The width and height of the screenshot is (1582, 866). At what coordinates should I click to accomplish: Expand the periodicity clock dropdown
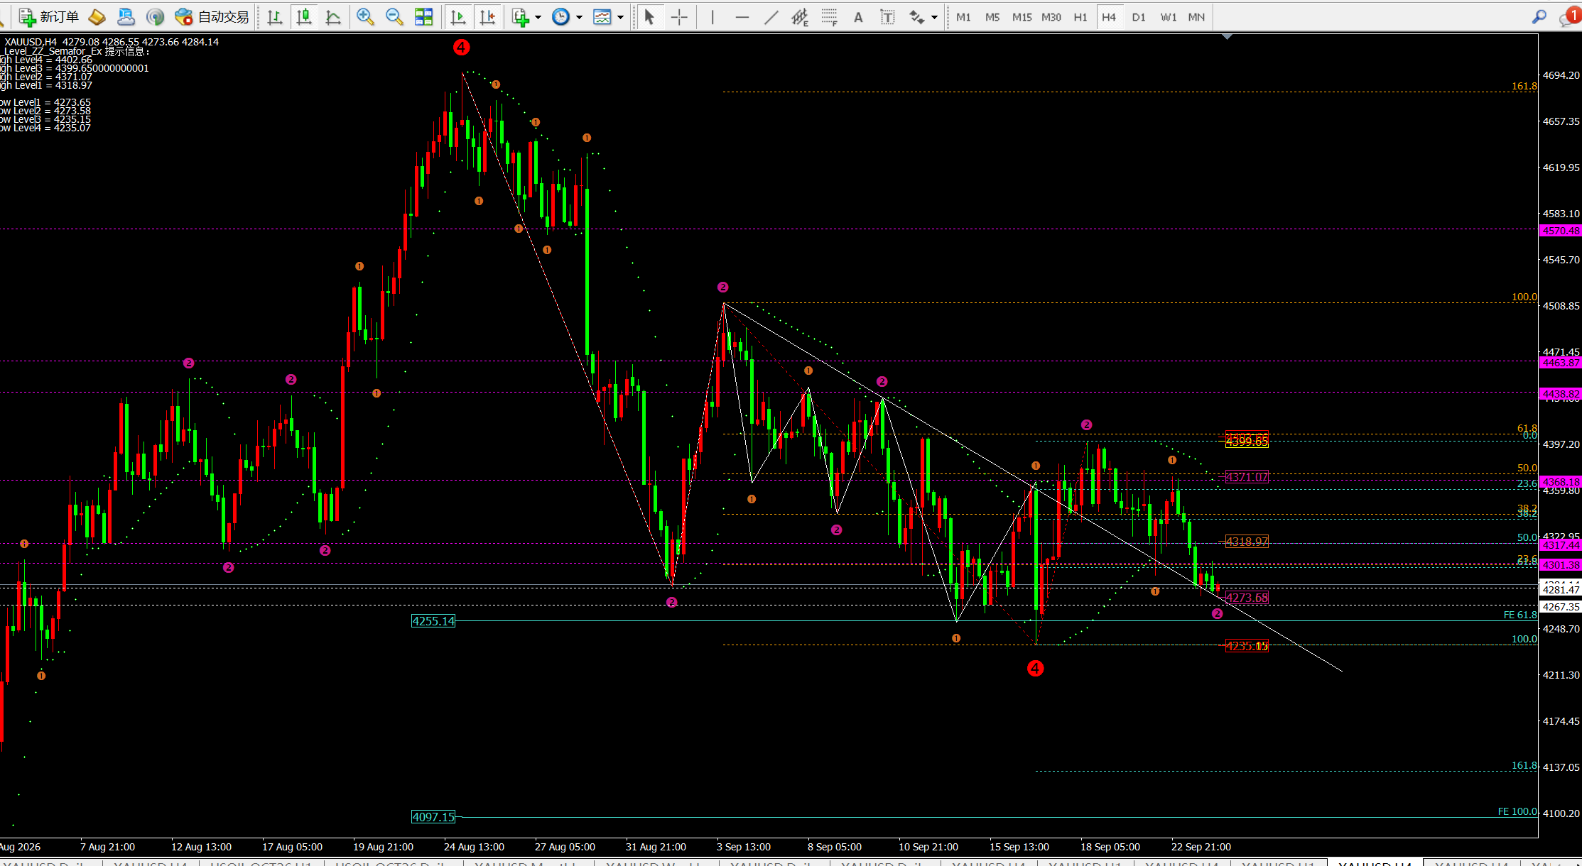point(579,17)
